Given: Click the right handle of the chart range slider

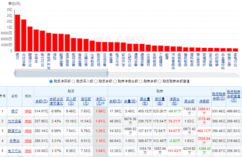Looking at the screenshot, I should [107, 73].
